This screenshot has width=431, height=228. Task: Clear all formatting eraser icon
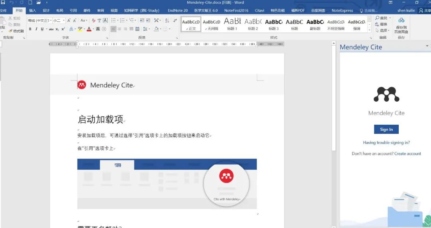pyautogui.click(x=93, y=21)
